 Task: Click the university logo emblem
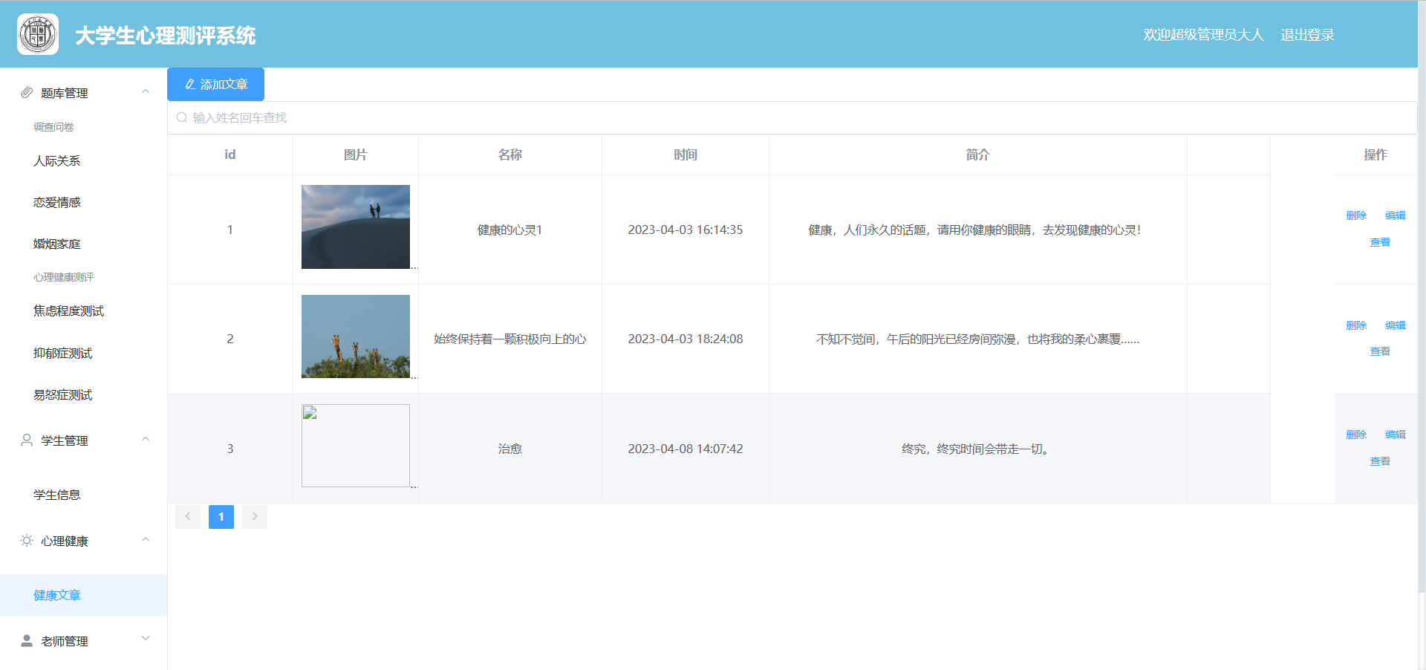coord(38,34)
